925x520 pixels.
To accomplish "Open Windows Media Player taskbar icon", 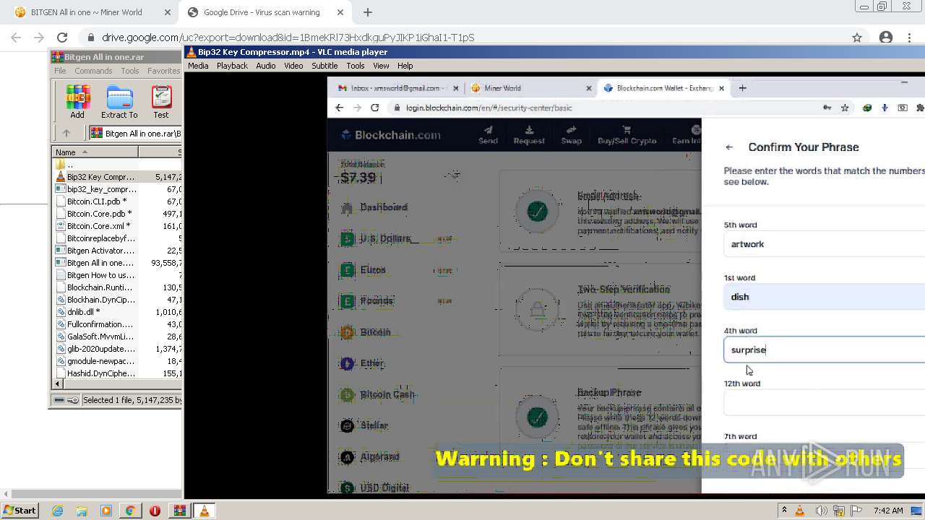I will tap(106, 511).
